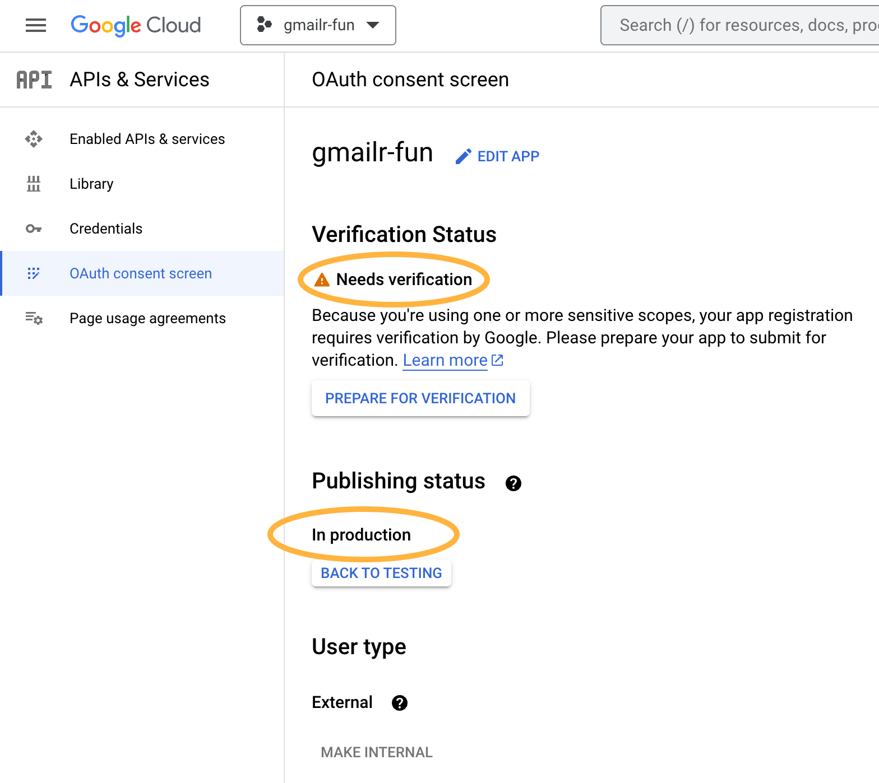Screen dimensions: 879x783
Task: Click the Library shelf icon
Action: (34, 184)
